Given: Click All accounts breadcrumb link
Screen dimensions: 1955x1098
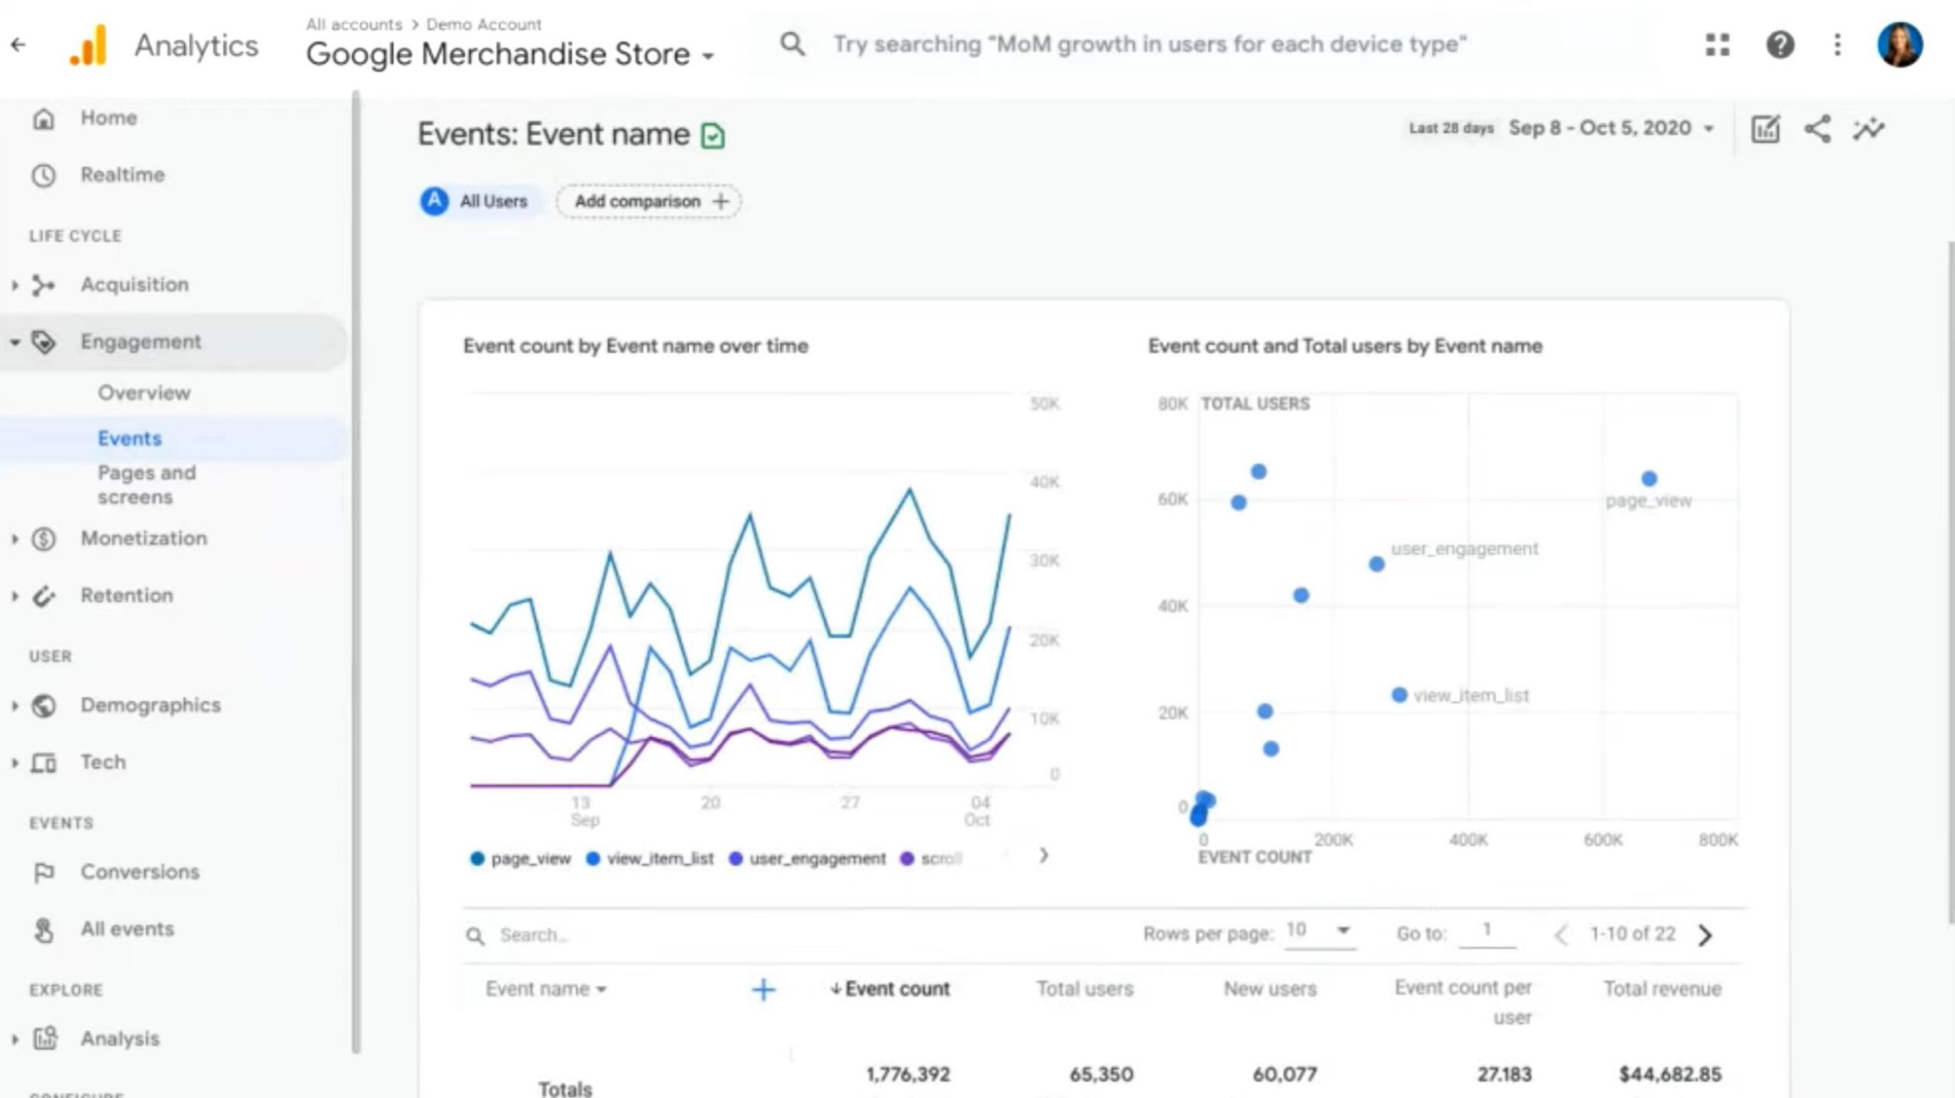Looking at the screenshot, I should click(354, 24).
